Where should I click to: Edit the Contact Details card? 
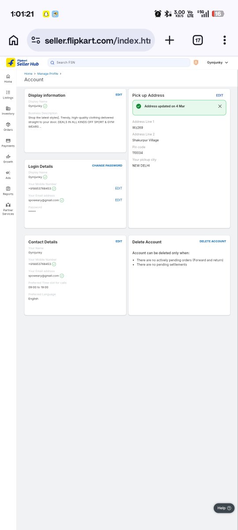[x=119, y=241]
